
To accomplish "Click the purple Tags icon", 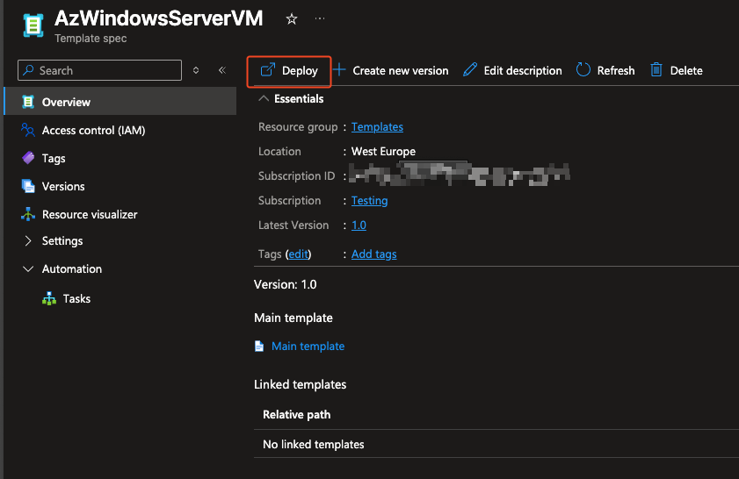I will (28, 158).
